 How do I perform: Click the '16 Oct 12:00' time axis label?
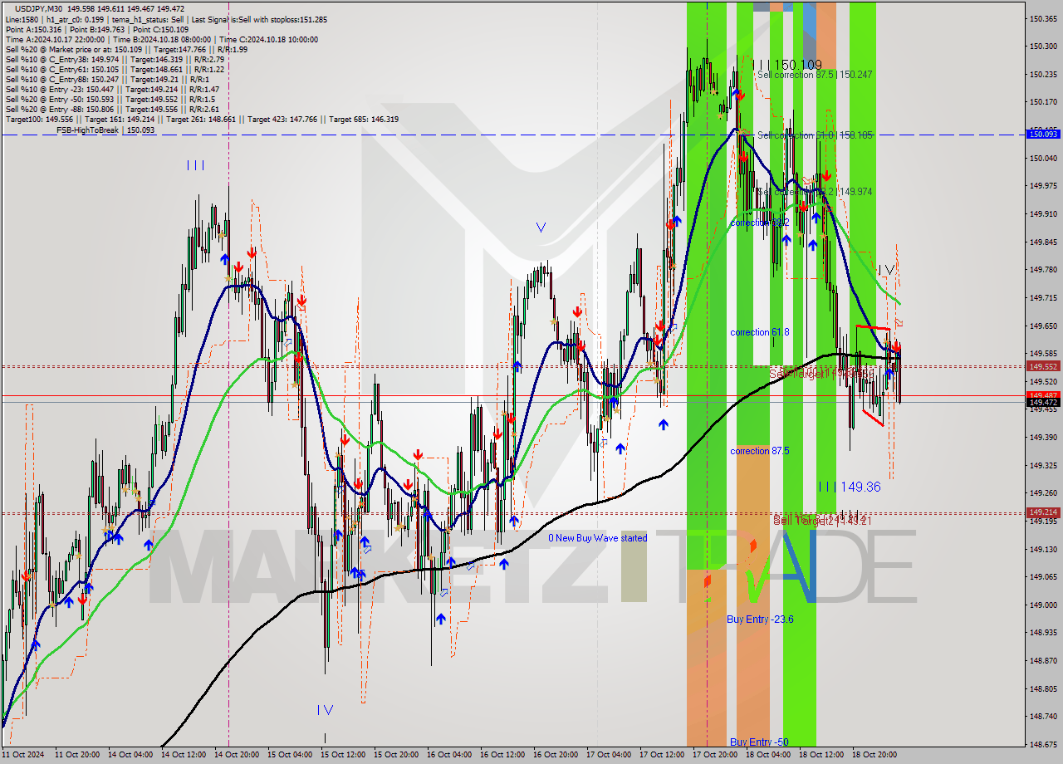coord(501,755)
